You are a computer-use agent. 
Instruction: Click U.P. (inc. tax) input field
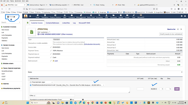click(154, 89)
